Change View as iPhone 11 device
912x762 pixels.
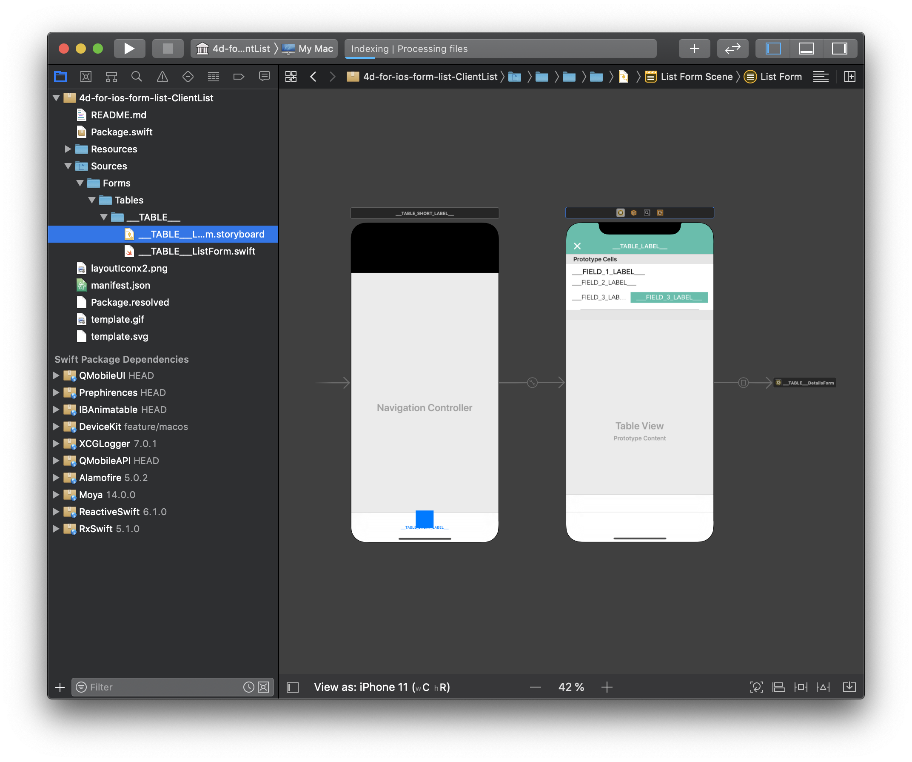tap(382, 687)
